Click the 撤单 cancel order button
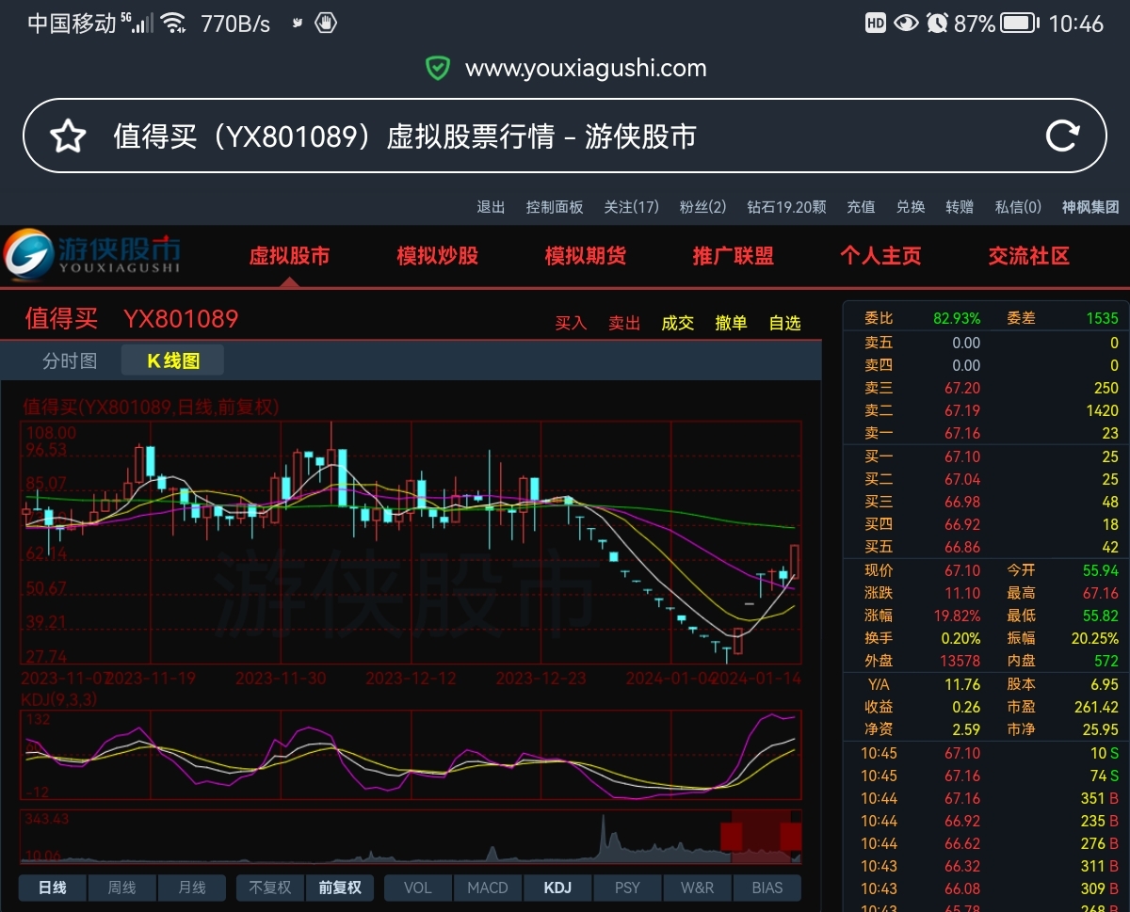Viewport: 1130px width, 912px height. [x=731, y=323]
